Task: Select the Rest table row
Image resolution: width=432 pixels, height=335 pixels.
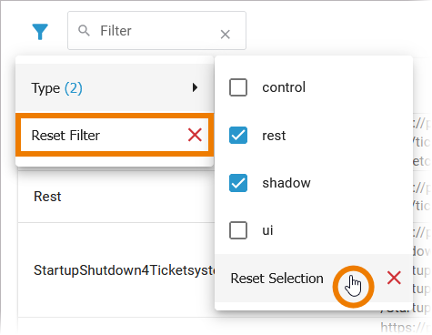Action: pyautogui.click(x=116, y=197)
